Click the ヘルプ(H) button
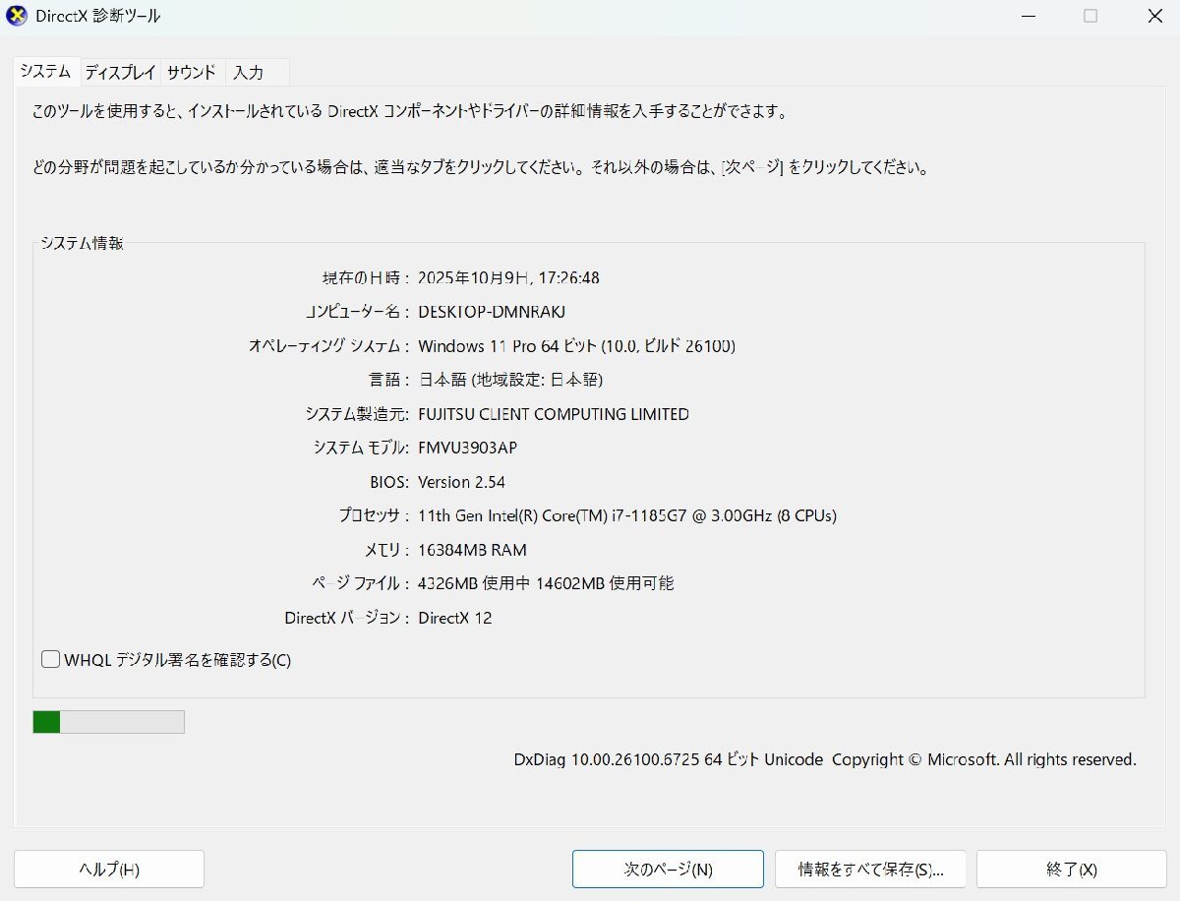Screen dimensions: 1180x901 pos(109,870)
